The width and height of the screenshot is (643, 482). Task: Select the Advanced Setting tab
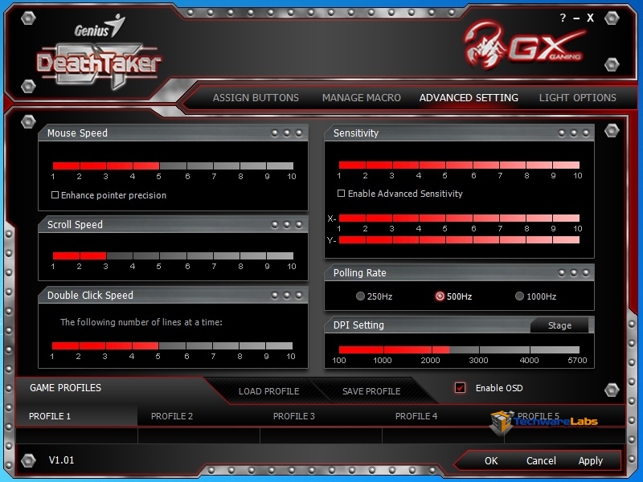(x=469, y=97)
